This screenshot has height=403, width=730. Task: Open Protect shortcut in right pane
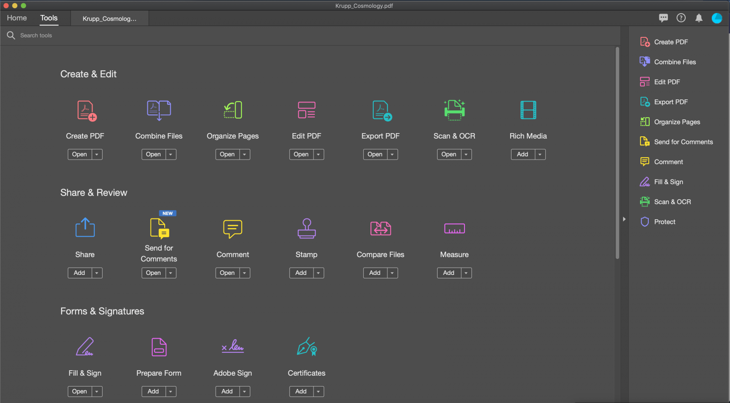pos(657,222)
